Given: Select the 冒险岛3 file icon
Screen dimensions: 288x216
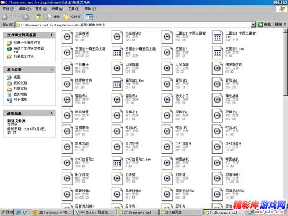Looking at the screenshot, I should [x=217, y=84].
